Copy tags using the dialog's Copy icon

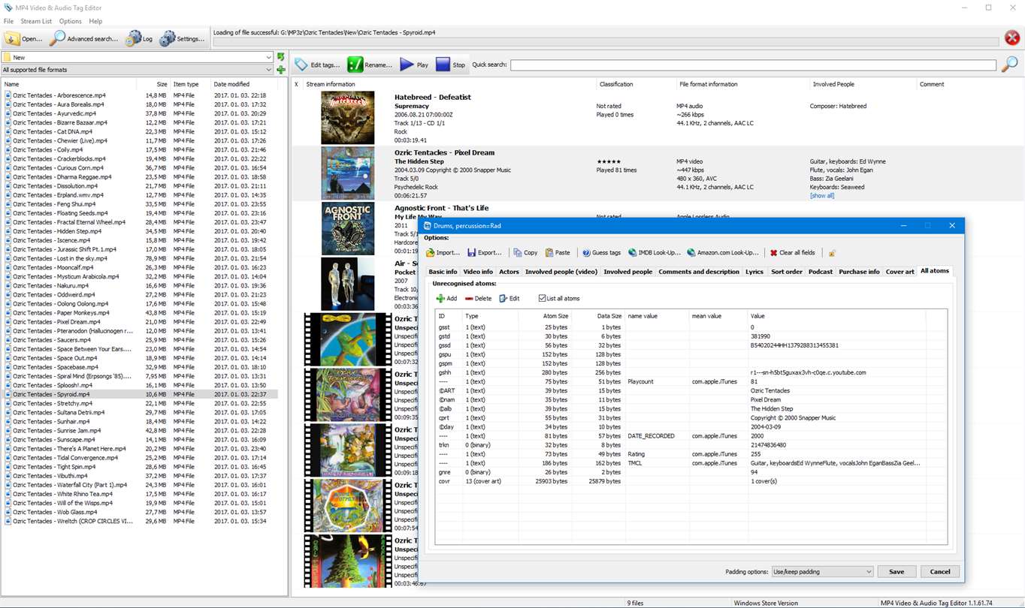pyautogui.click(x=525, y=253)
